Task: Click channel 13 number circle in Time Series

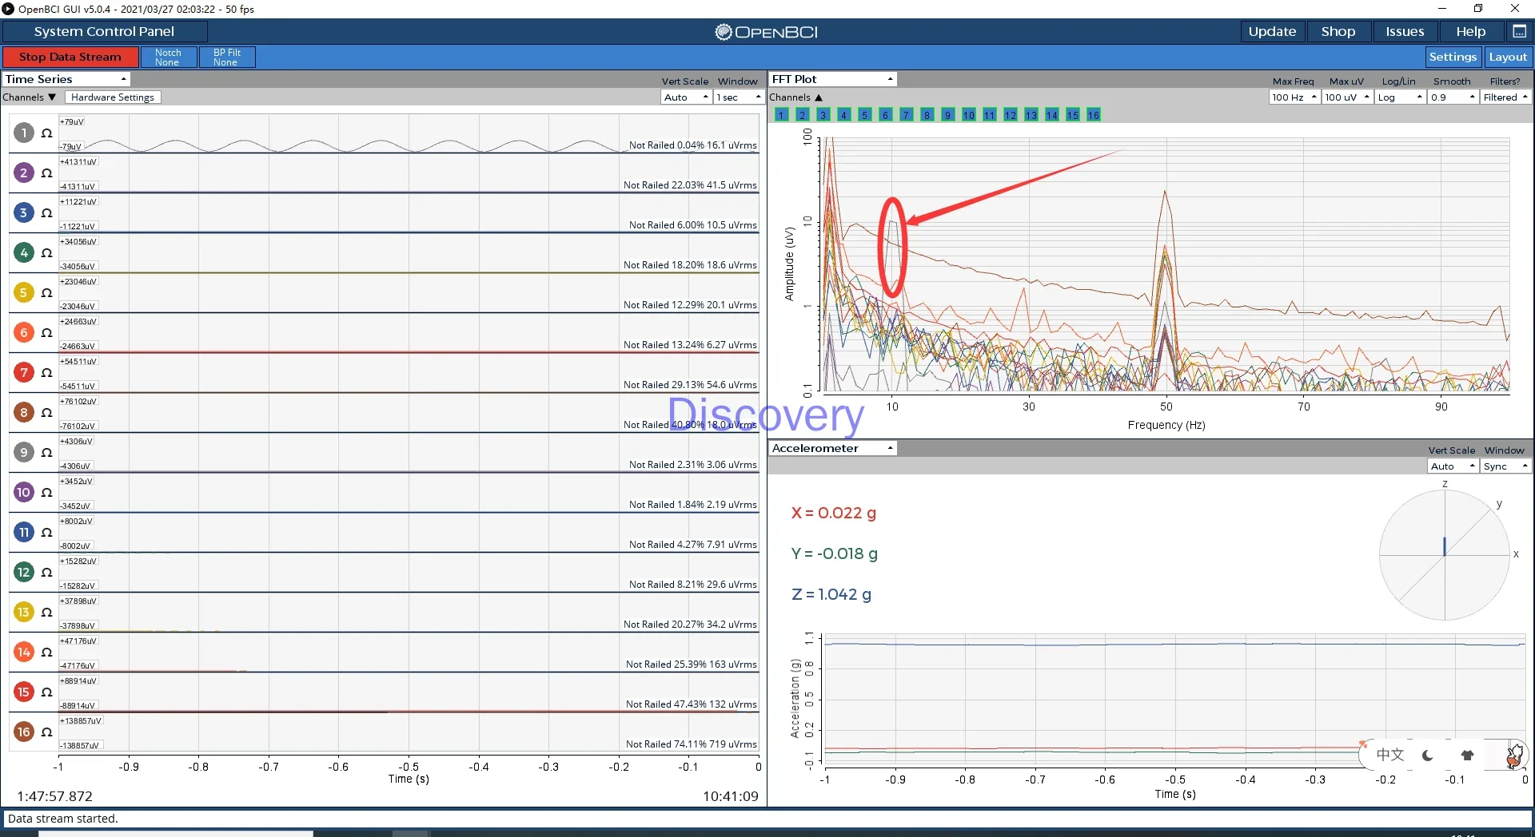Action: [24, 612]
